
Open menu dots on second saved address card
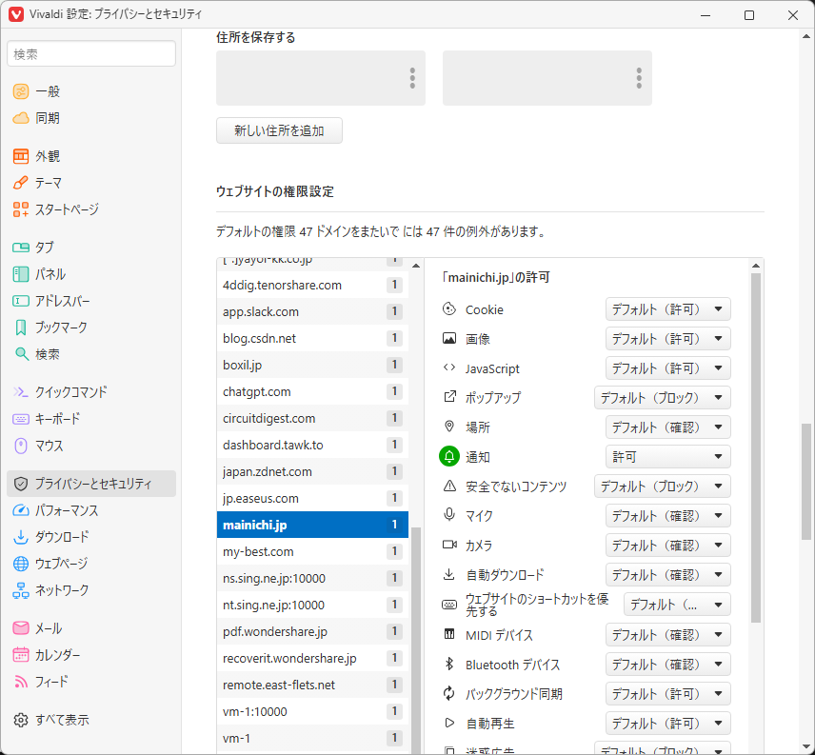coord(639,78)
